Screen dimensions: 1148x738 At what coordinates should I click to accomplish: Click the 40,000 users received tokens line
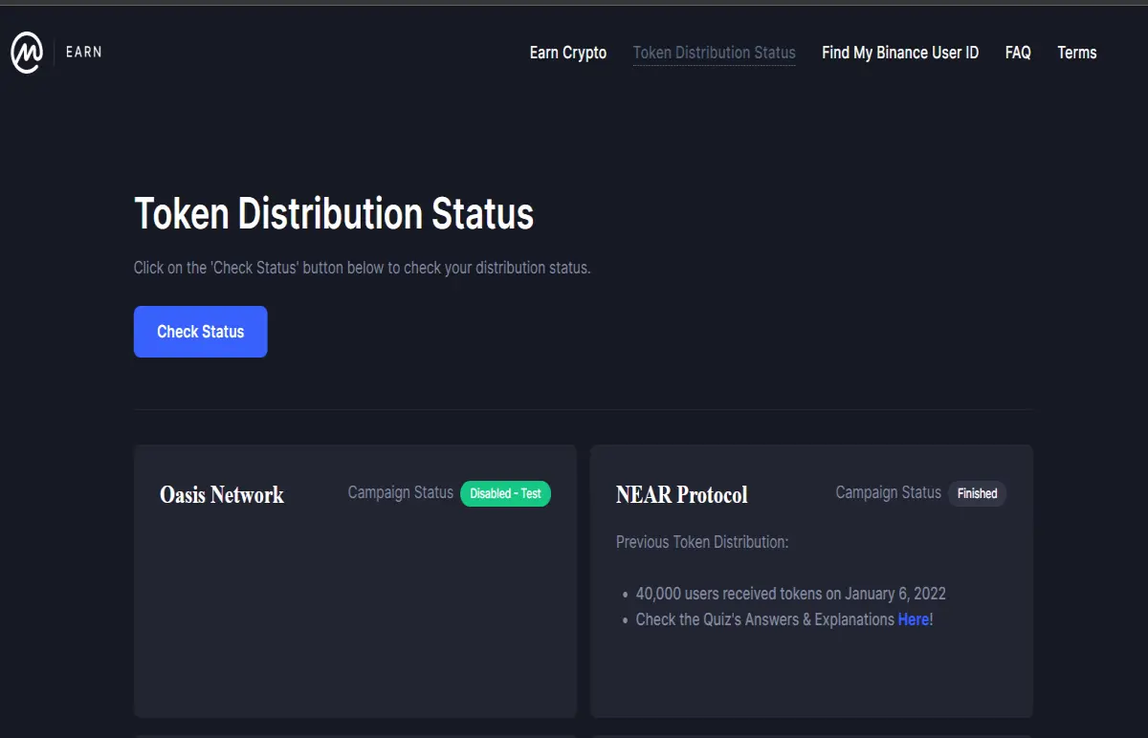click(x=791, y=594)
